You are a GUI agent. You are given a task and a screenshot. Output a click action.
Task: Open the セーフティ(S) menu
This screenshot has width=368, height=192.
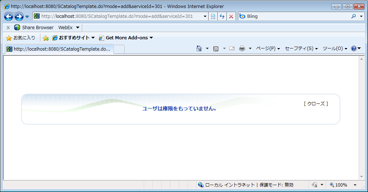pyautogui.click(x=301, y=48)
